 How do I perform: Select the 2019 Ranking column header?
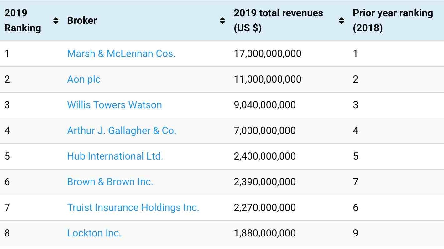(x=23, y=21)
